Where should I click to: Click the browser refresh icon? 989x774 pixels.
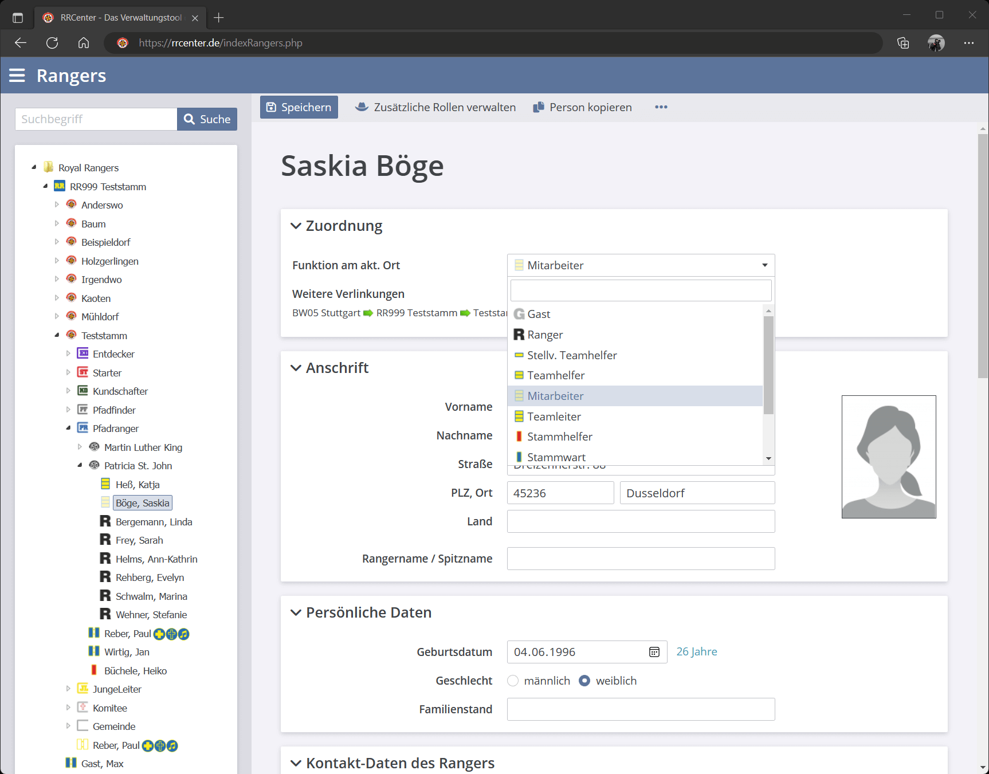click(x=52, y=43)
